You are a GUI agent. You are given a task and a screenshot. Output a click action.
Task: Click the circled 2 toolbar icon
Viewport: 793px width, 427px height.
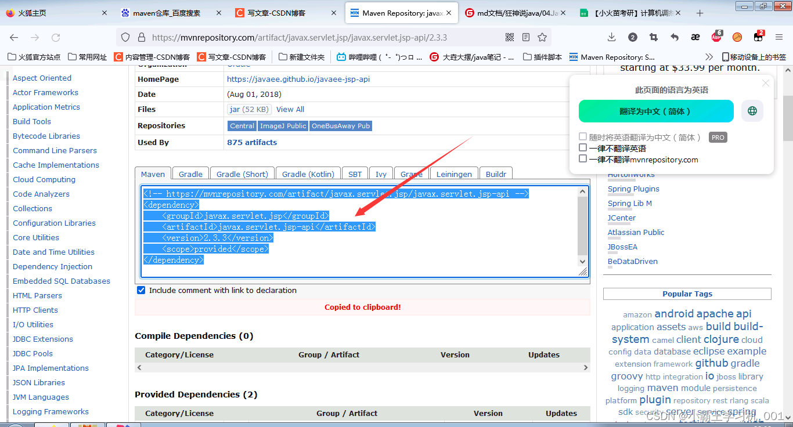coord(633,37)
